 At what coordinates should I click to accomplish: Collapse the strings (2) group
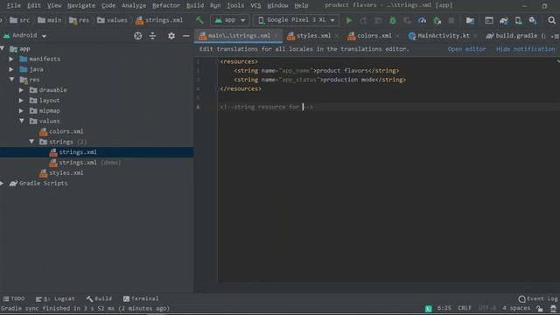click(31, 142)
